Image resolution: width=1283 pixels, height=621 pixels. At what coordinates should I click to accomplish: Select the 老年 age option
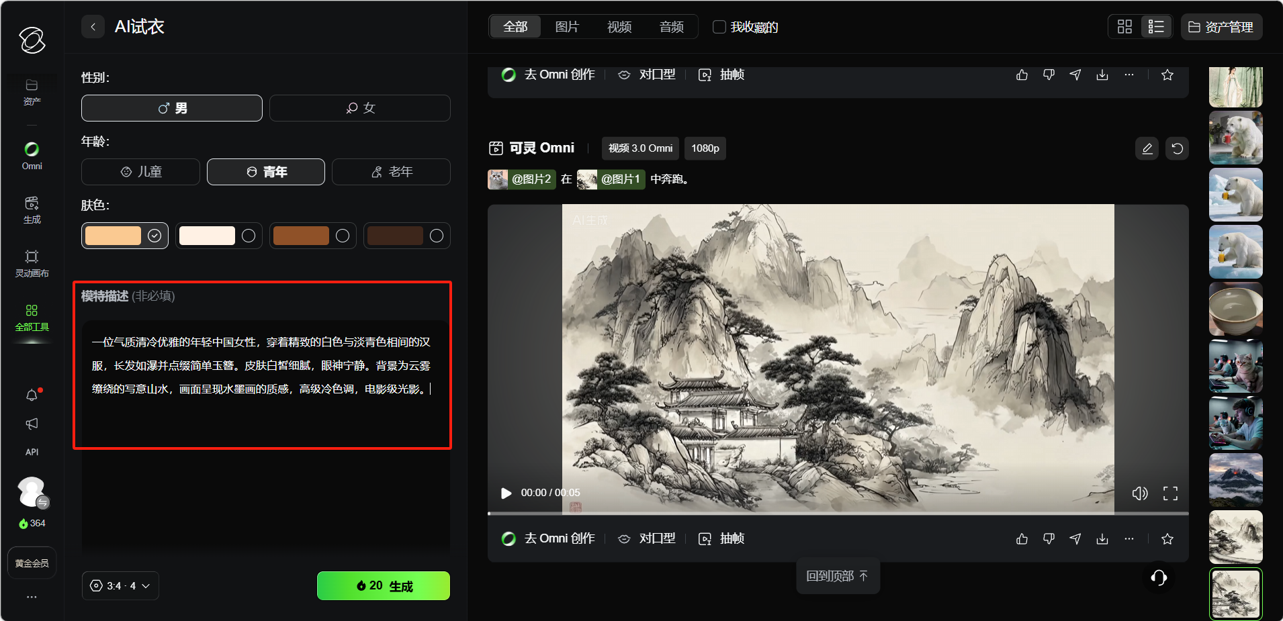tap(391, 172)
